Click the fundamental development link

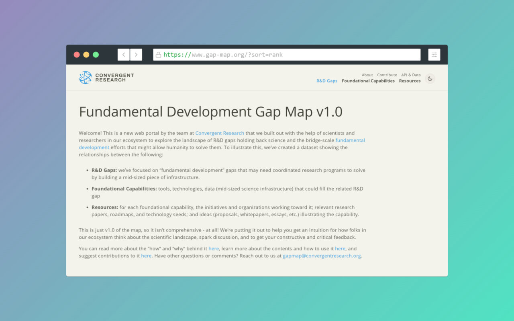pyautogui.click(x=350, y=140)
